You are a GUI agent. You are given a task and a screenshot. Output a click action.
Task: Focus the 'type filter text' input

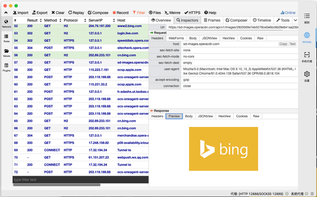81,180
